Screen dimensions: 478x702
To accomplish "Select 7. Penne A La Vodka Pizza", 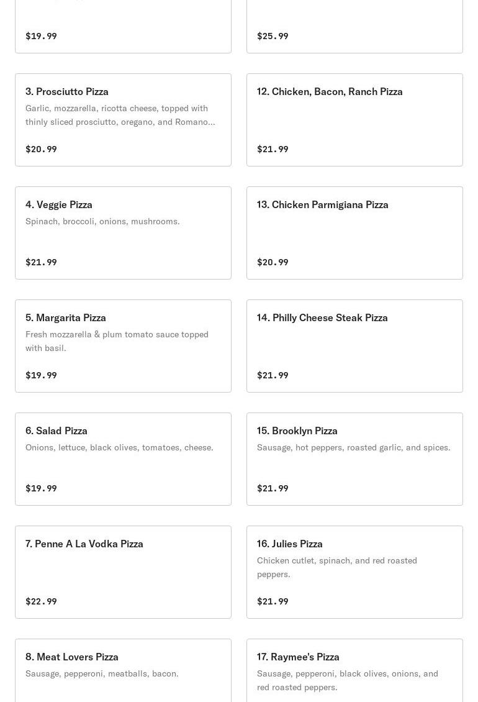I will pyautogui.click(x=123, y=572).
